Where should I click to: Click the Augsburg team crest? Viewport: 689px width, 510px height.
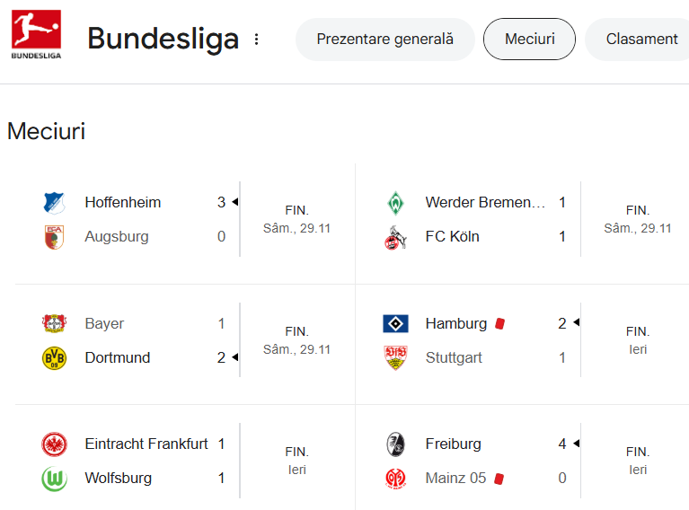pyautogui.click(x=54, y=237)
